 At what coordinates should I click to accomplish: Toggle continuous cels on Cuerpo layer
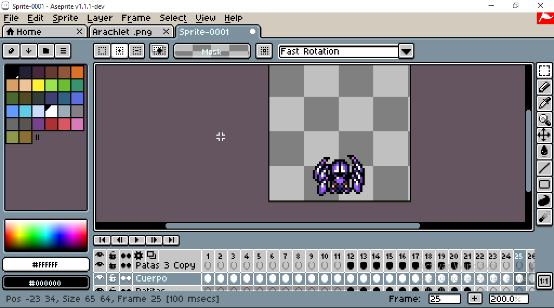[x=126, y=278]
